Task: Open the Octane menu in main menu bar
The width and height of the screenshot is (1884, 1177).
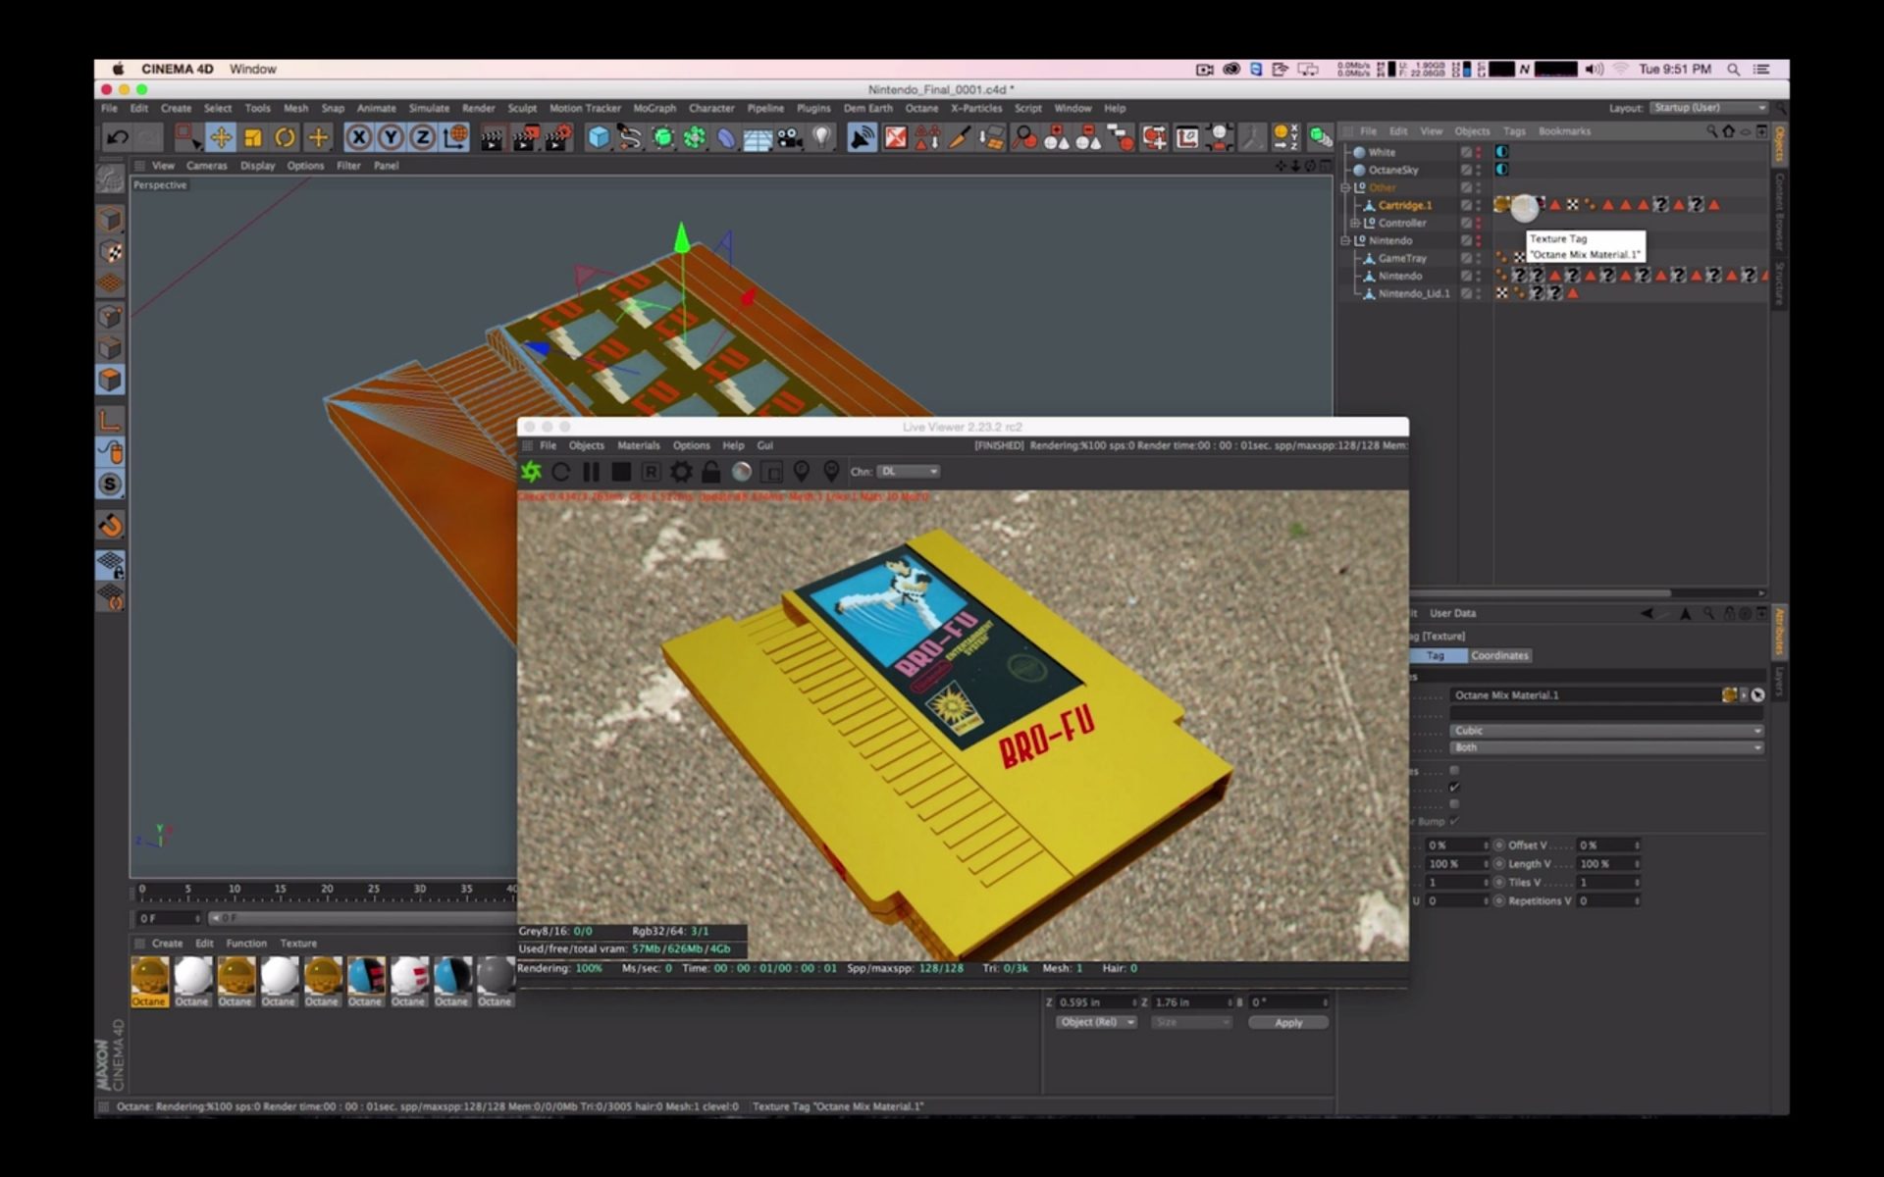Action: point(921,109)
